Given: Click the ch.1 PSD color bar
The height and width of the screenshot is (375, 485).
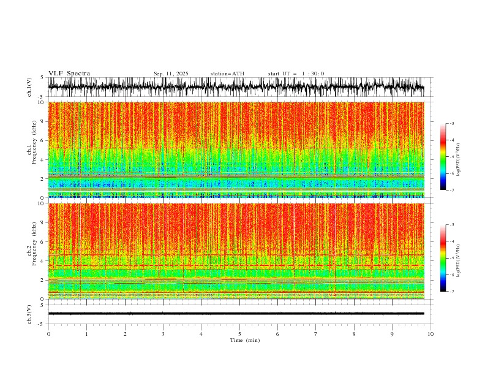Looking at the screenshot, I should pyautogui.click(x=443, y=157).
